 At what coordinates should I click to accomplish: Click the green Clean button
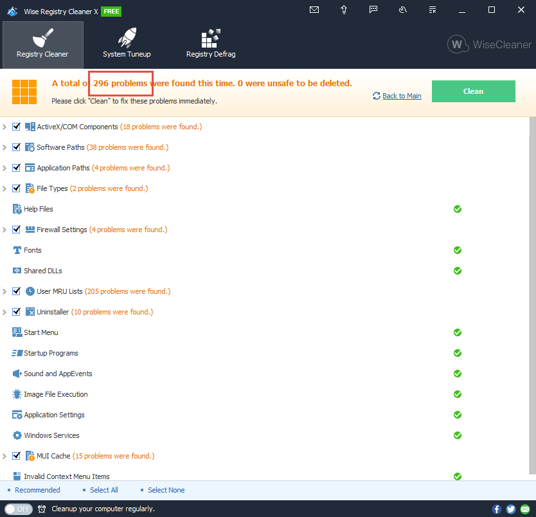point(474,91)
